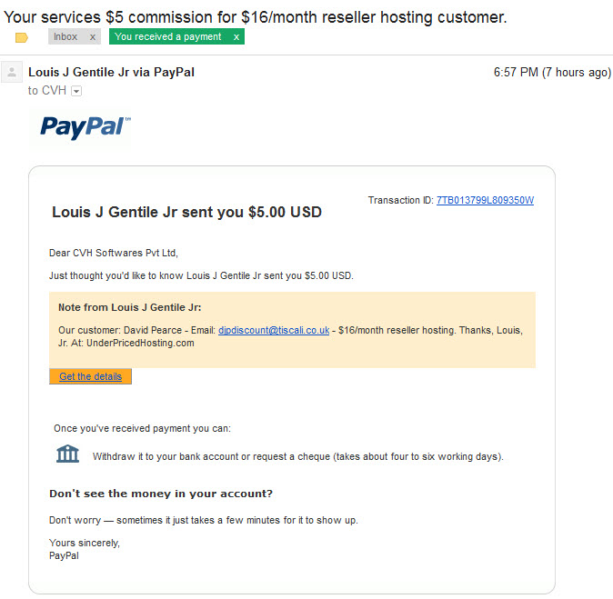Remove the Inbox label via its x
The image size is (613, 599).
93,37
